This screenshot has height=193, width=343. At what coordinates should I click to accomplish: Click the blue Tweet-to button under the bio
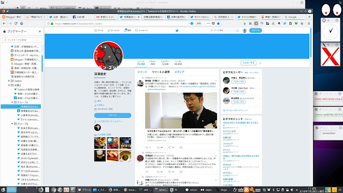(x=113, y=115)
